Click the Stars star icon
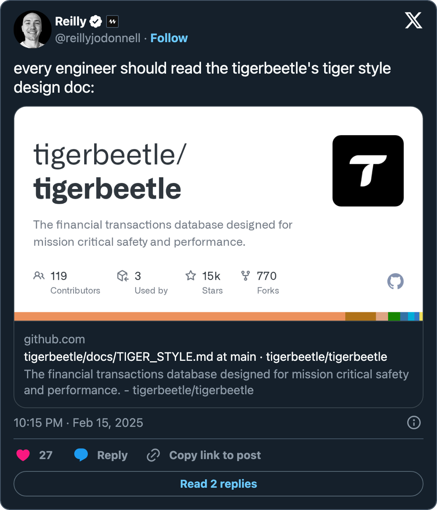Image resolution: width=437 pixels, height=510 pixels. (x=191, y=275)
